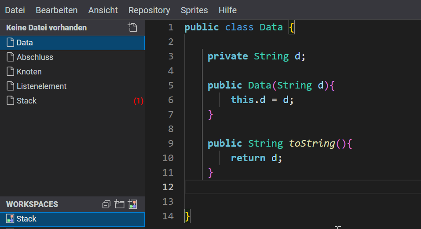Open the Stack file with error count

[x=26, y=101]
